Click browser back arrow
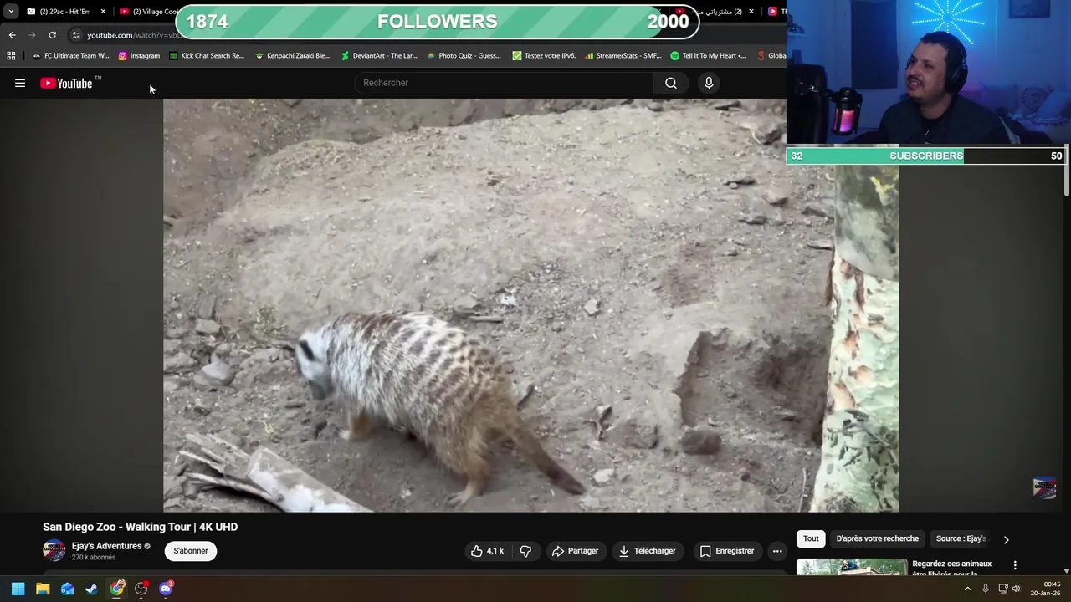 (12, 35)
